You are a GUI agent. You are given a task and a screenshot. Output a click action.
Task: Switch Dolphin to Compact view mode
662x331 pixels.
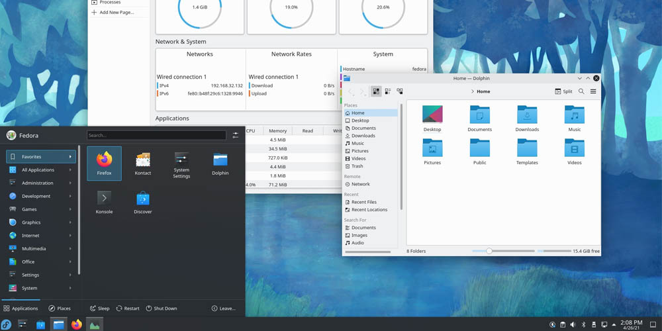(387, 91)
